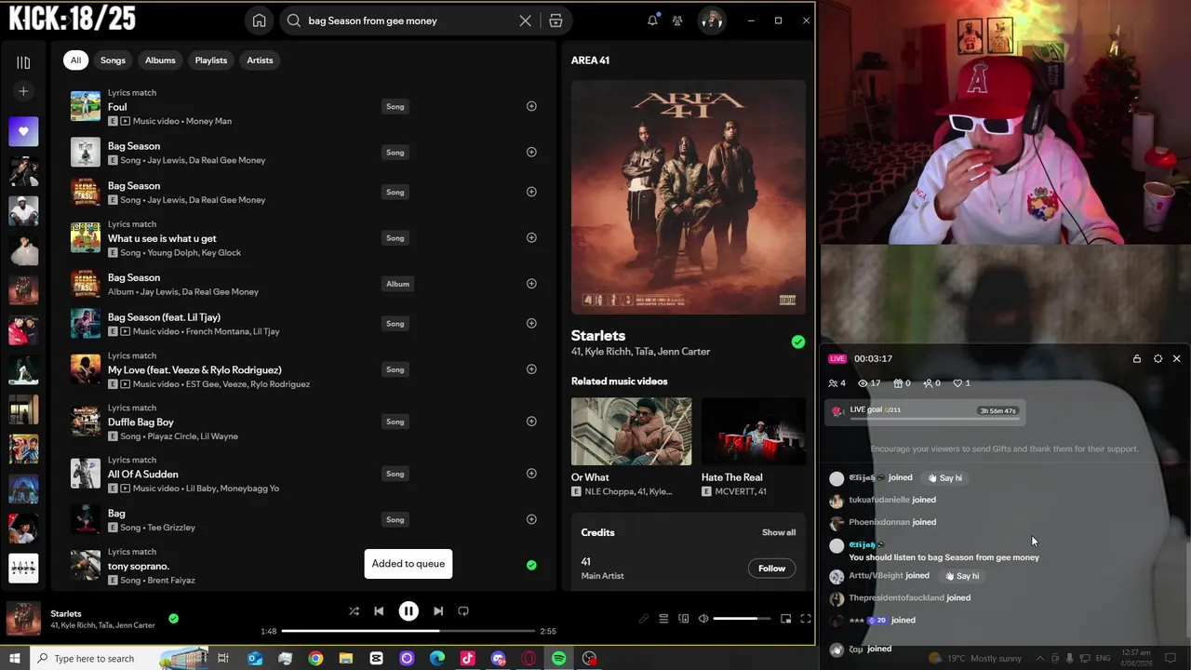1191x670 pixels.
Task: Follow the artist 41
Action: 771,569
